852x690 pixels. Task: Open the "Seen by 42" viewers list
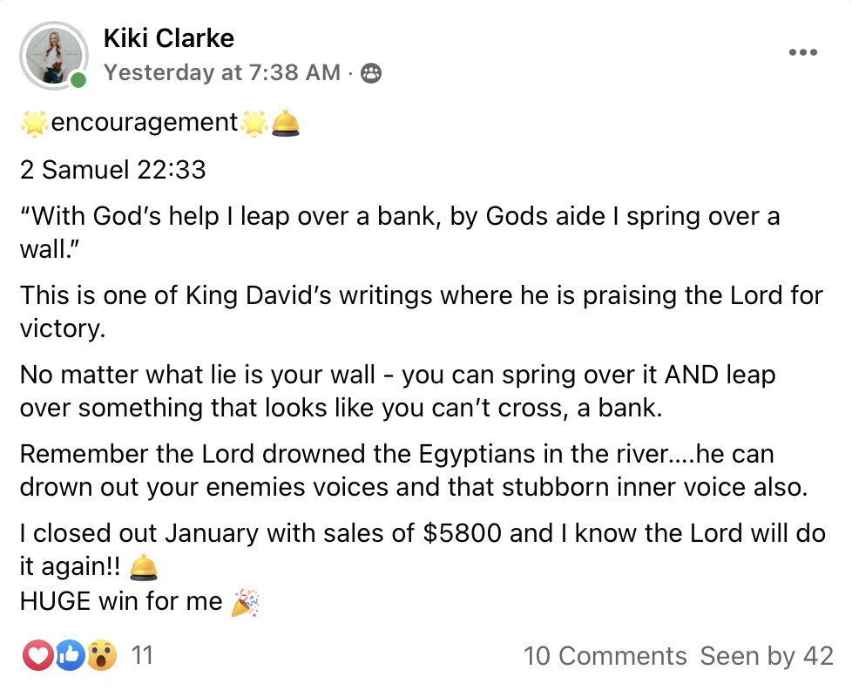click(x=767, y=656)
